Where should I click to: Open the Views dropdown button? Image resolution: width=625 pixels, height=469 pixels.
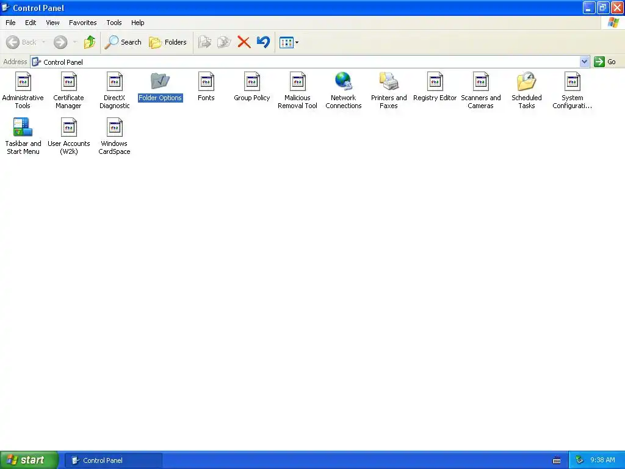pyautogui.click(x=289, y=42)
